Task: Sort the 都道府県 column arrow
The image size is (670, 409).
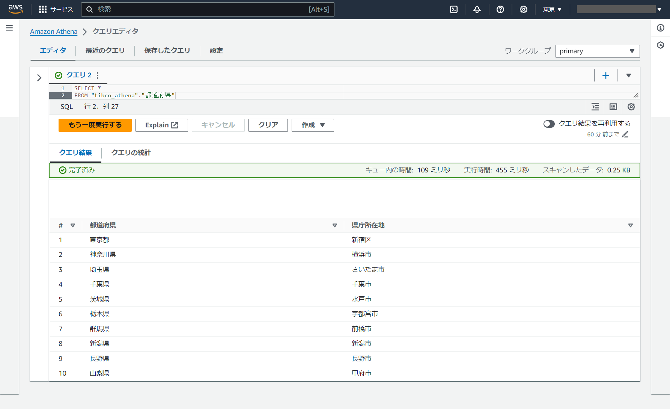Action: [x=335, y=226]
